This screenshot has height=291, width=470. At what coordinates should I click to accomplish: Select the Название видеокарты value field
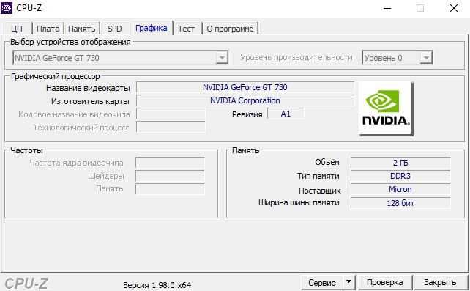tap(245, 87)
